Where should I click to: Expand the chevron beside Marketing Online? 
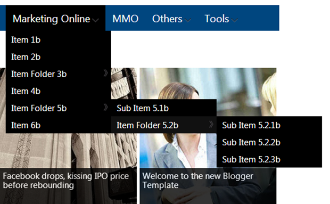coord(95,20)
